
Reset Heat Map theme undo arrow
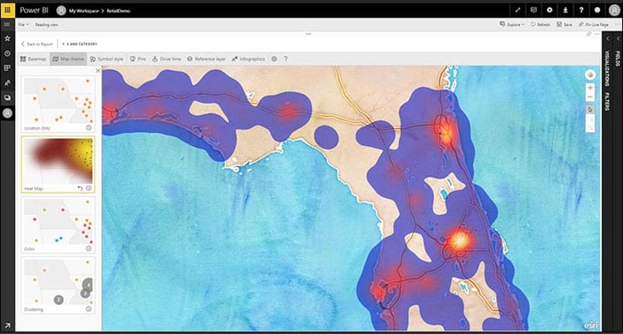click(x=81, y=188)
